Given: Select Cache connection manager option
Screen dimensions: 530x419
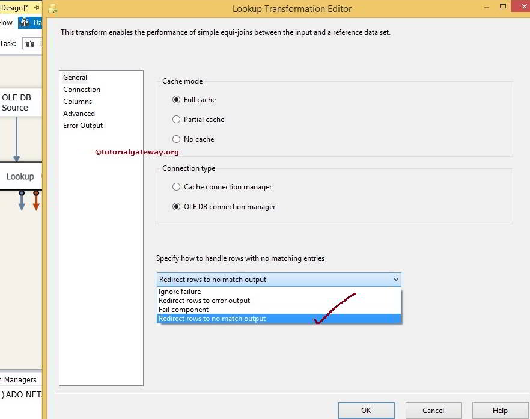Looking at the screenshot, I should pyautogui.click(x=176, y=186).
